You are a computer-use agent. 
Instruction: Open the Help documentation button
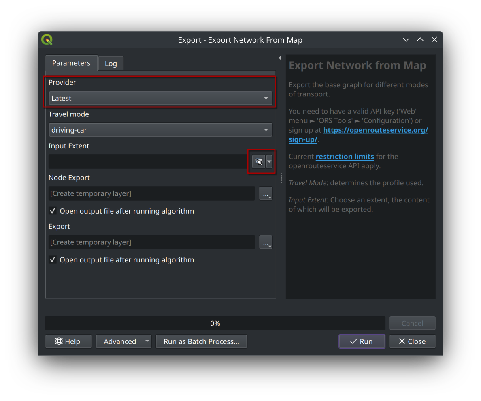(68, 341)
